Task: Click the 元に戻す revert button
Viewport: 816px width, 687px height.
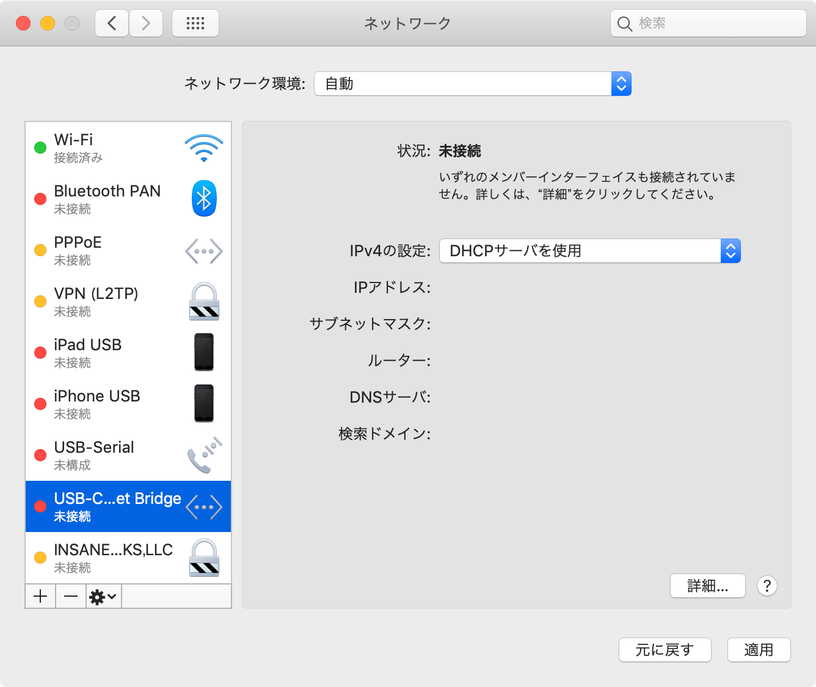Action: 665,650
